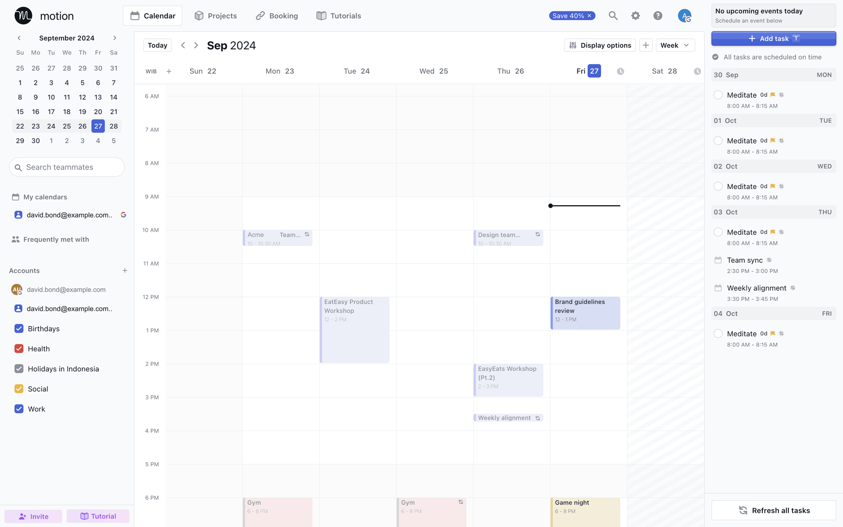Expand the My calendars section
The height and width of the screenshot is (527, 843).
pyautogui.click(x=40, y=197)
